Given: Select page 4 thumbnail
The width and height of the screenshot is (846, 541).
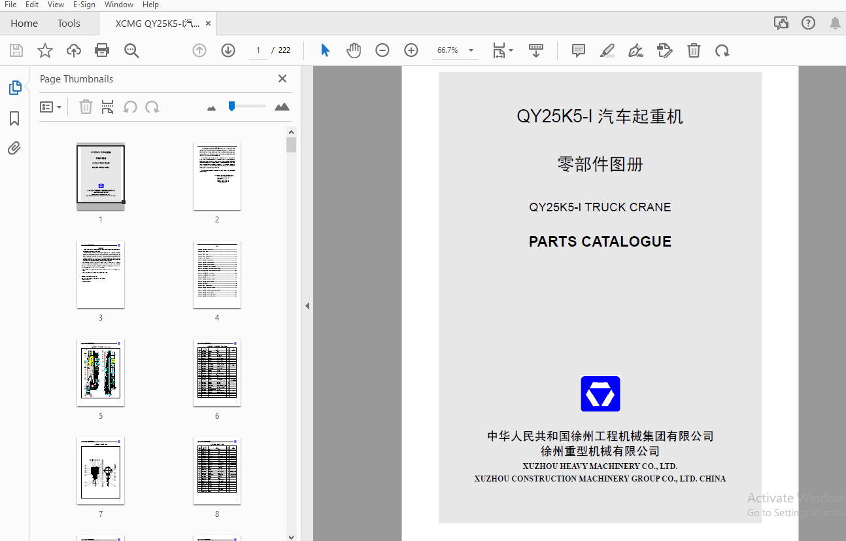Looking at the screenshot, I should tap(217, 275).
